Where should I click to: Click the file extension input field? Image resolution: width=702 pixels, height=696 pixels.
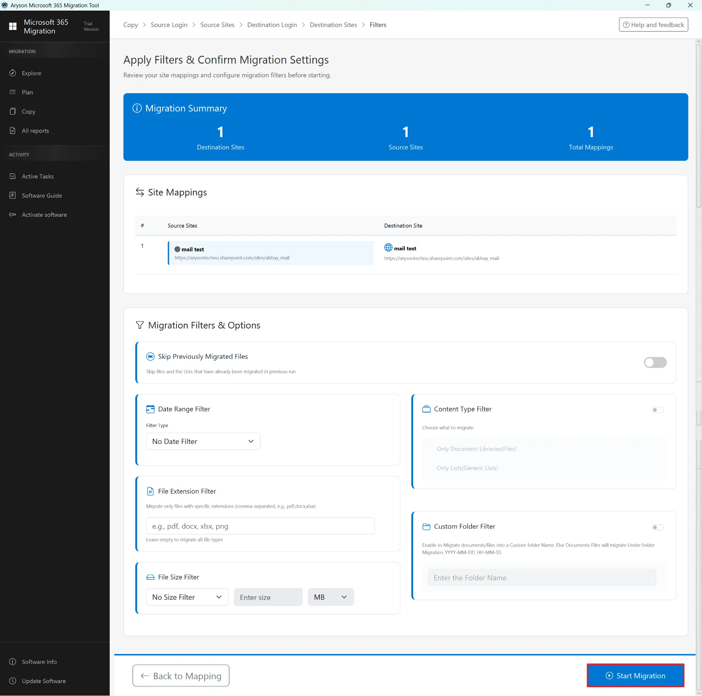coord(260,526)
